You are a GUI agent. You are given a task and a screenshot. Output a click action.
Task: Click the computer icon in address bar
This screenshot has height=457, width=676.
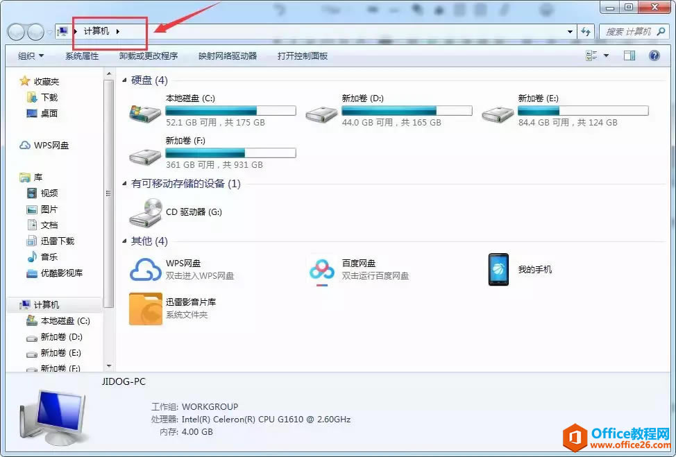(x=63, y=31)
